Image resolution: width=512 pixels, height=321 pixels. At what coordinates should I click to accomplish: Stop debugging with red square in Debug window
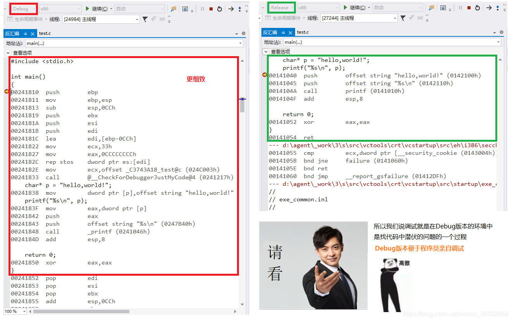(211, 9)
